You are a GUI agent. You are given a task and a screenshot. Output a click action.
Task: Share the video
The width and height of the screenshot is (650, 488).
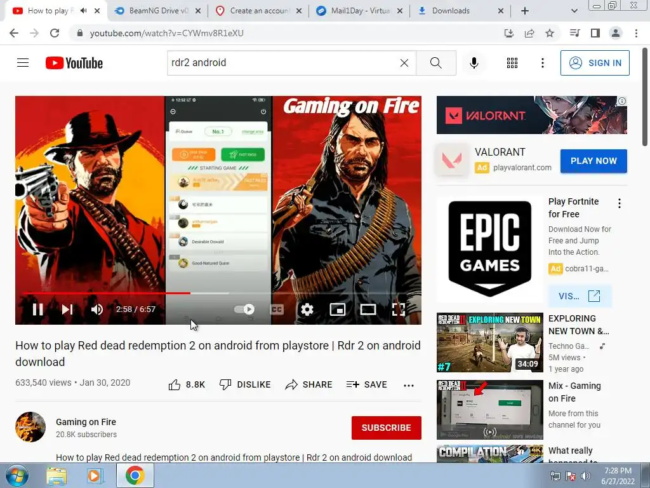pyautogui.click(x=309, y=384)
